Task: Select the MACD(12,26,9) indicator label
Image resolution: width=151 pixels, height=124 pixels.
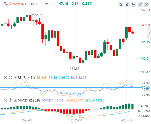Action: (x=29, y=100)
